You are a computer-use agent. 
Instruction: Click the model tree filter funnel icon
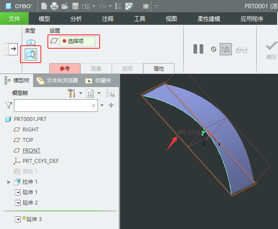coord(9,105)
